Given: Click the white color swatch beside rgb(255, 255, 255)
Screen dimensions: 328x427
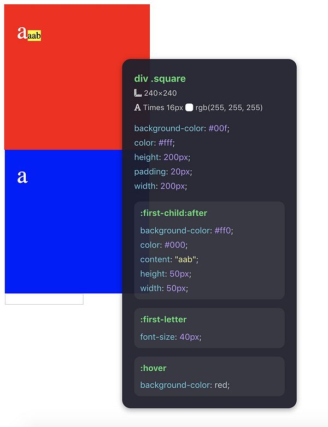Looking at the screenshot, I should tap(189, 108).
